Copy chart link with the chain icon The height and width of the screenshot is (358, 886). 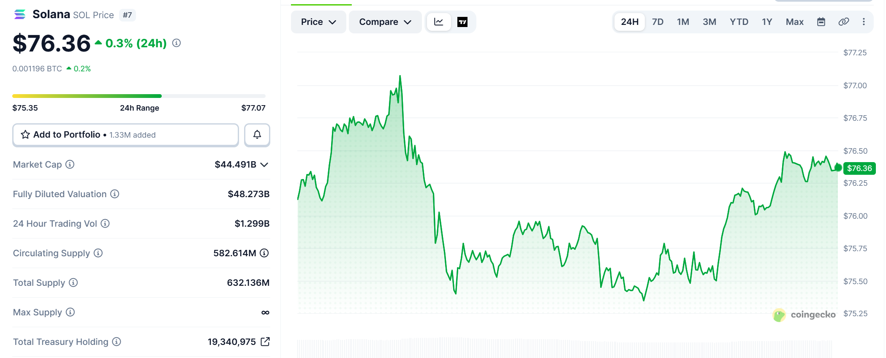pos(844,22)
